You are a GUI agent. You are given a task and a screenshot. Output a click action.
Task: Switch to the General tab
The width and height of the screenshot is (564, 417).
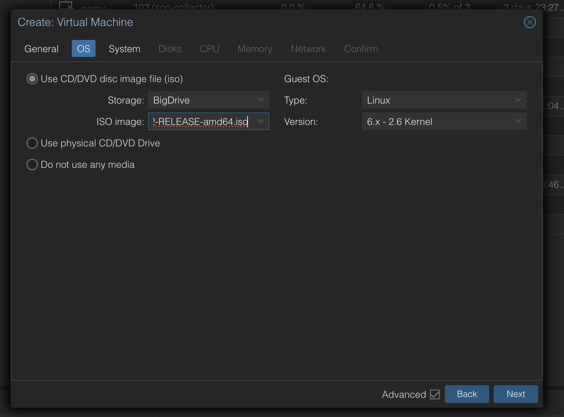(x=41, y=48)
